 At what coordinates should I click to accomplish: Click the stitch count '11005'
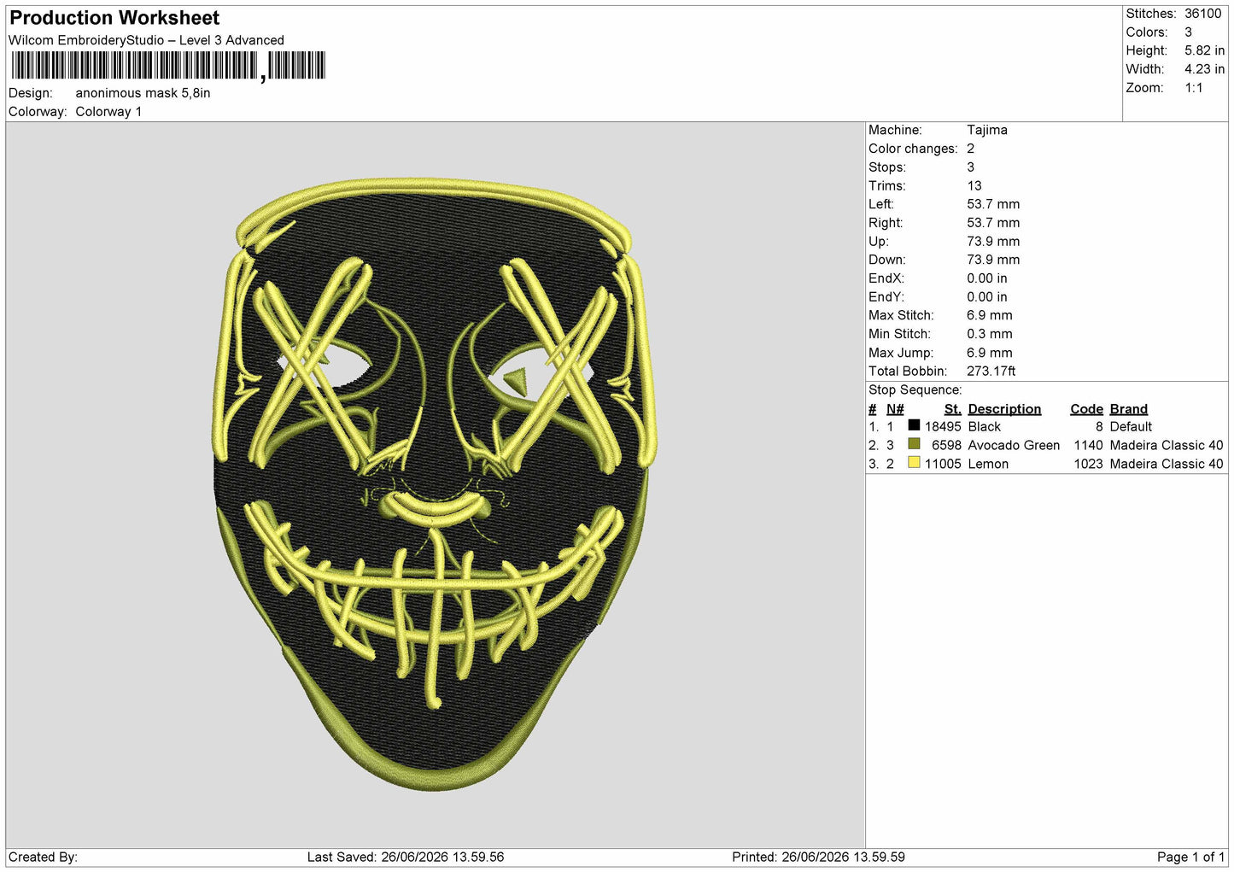coord(943,464)
